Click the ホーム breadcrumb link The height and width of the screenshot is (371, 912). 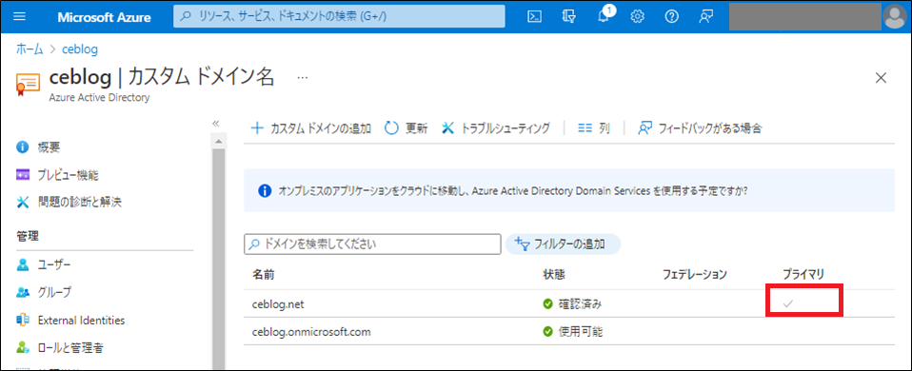pos(30,49)
